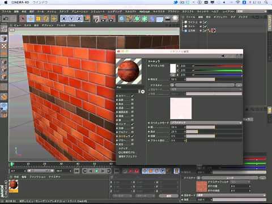Toggle the バンプ channel checkbox
The height and width of the screenshot is (204, 272).
pos(133,124)
